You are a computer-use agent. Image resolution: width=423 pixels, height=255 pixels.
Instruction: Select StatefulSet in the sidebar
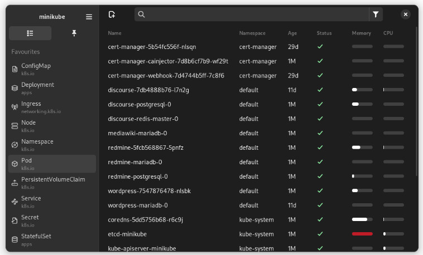52,239
